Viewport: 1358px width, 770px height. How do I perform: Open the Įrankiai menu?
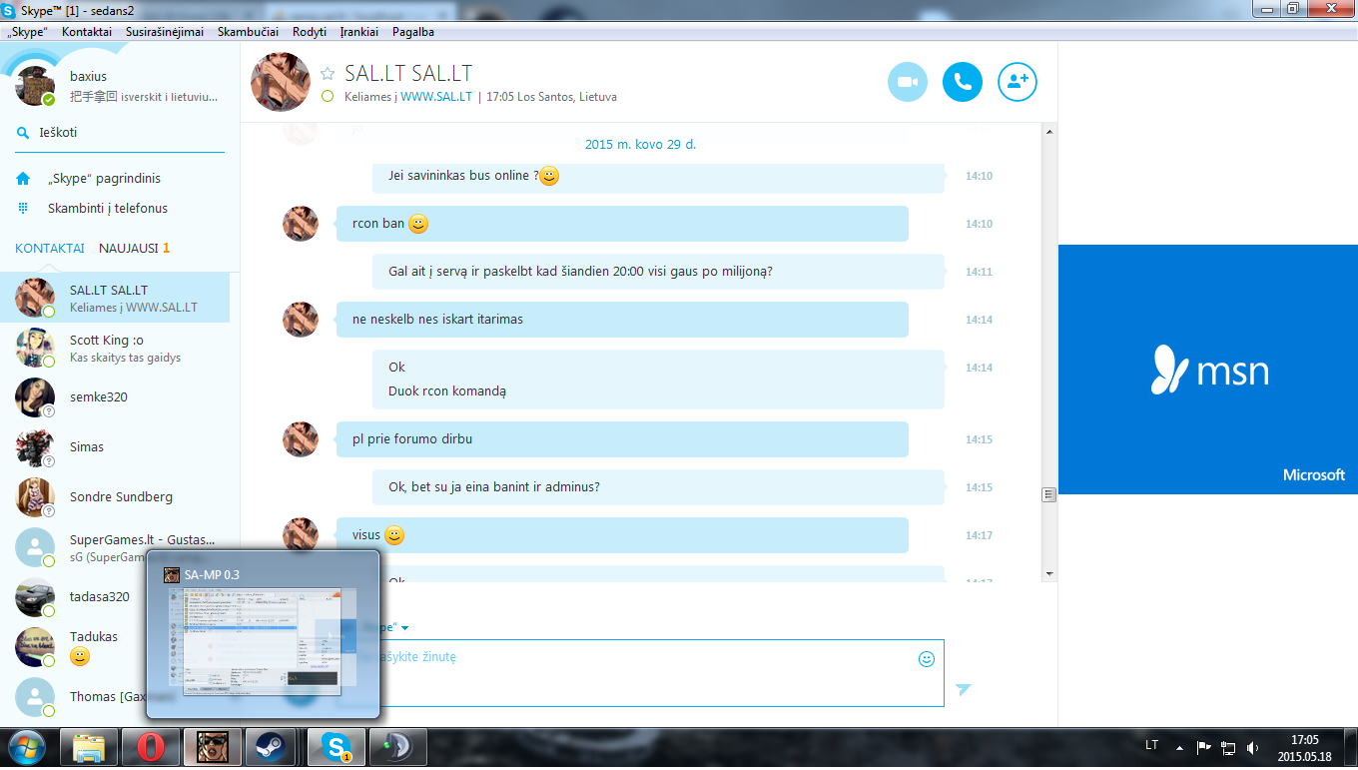[x=359, y=32]
